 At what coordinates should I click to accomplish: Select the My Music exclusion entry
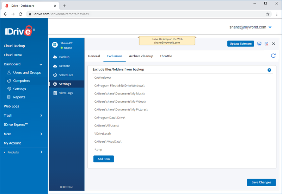tap(119, 93)
